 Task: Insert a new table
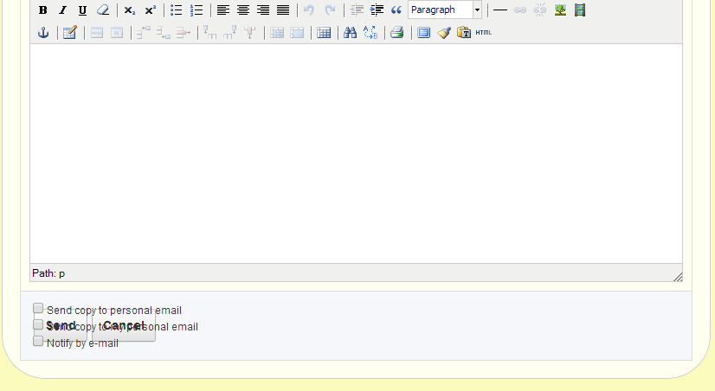324,32
